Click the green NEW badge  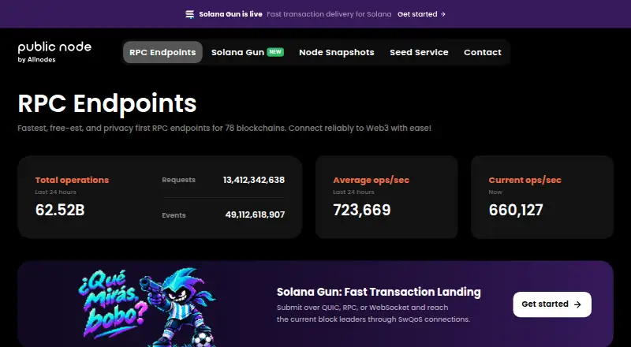point(275,52)
